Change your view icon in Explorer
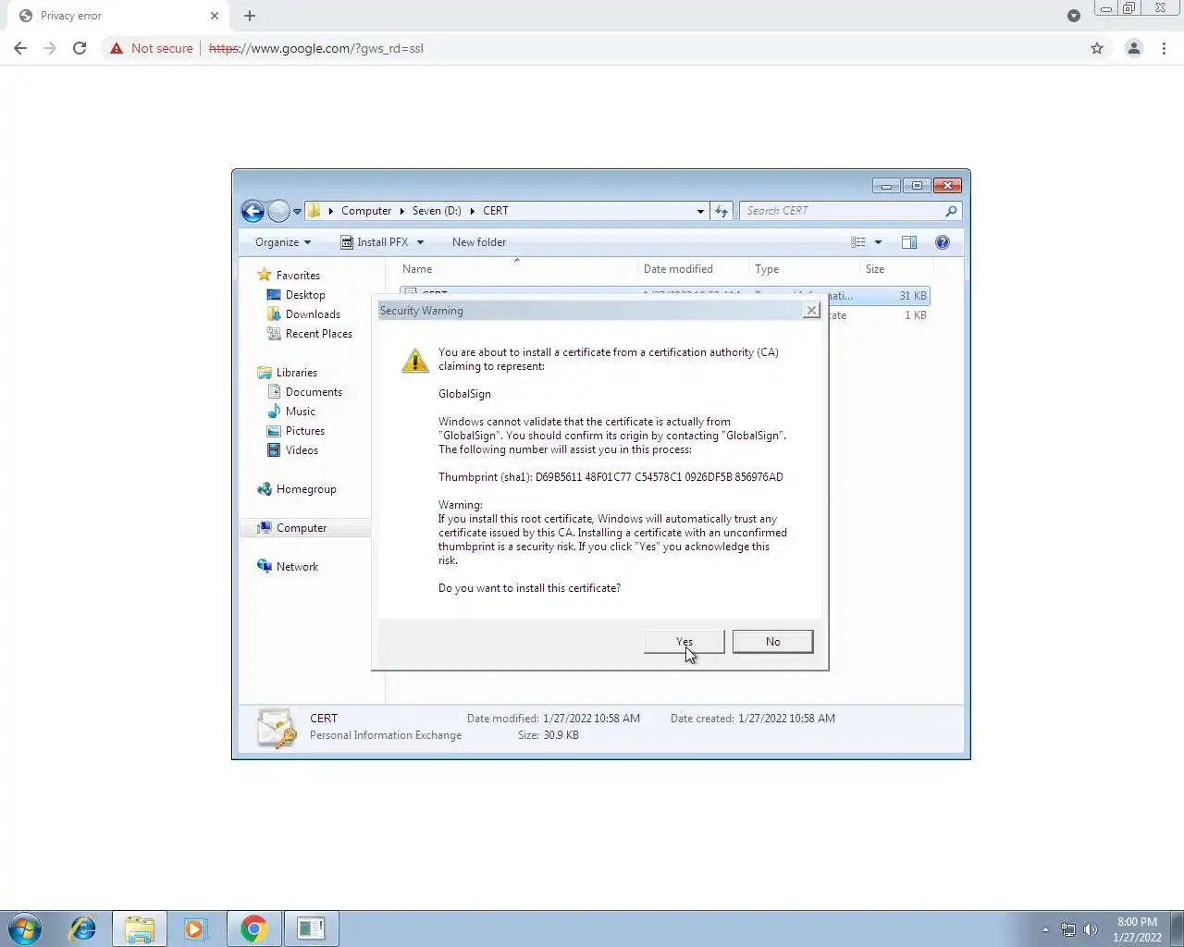 pyautogui.click(x=858, y=242)
